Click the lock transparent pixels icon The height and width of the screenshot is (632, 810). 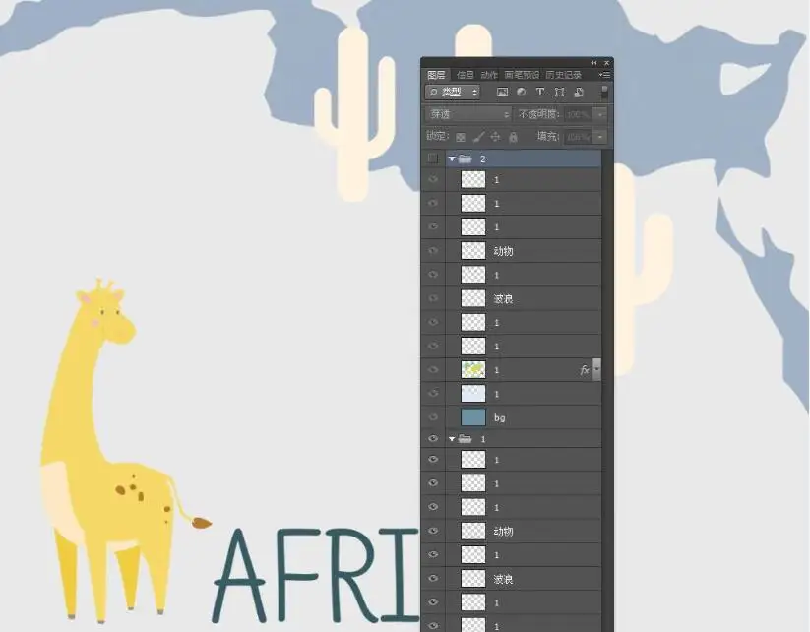pyautogui.click(x=461, y=137)
